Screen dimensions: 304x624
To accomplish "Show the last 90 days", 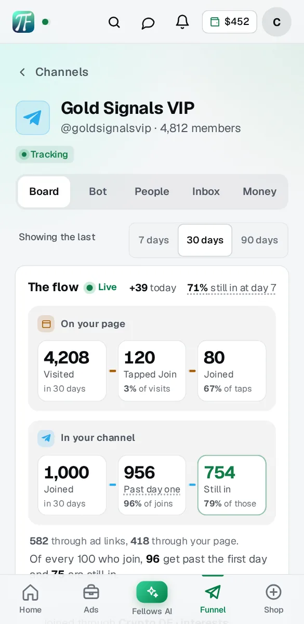I will point(259,240).
